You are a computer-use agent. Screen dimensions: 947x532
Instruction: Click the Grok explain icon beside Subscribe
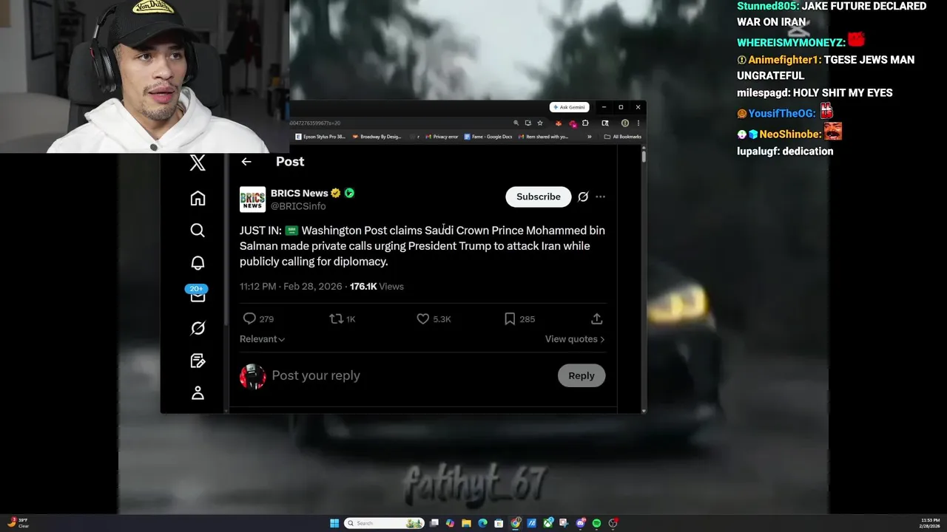[x=583, y=197]
